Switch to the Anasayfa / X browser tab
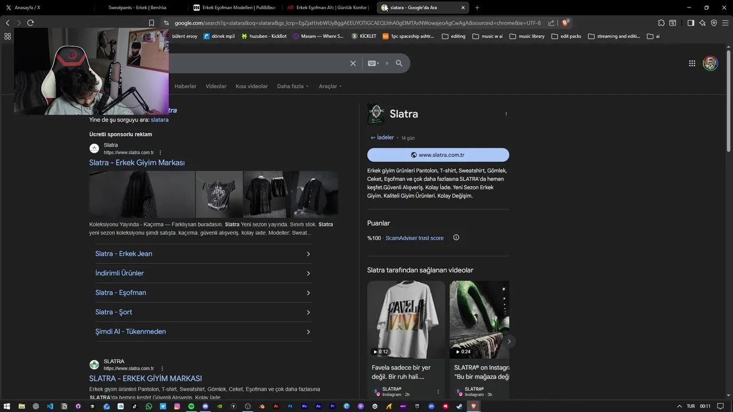This screenshot has height=412, width=733. (46, 7)
